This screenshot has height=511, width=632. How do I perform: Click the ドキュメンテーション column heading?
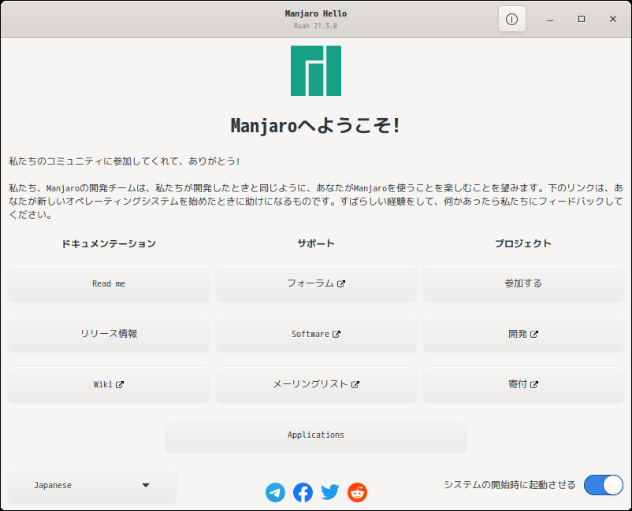[x=109, y=243]
